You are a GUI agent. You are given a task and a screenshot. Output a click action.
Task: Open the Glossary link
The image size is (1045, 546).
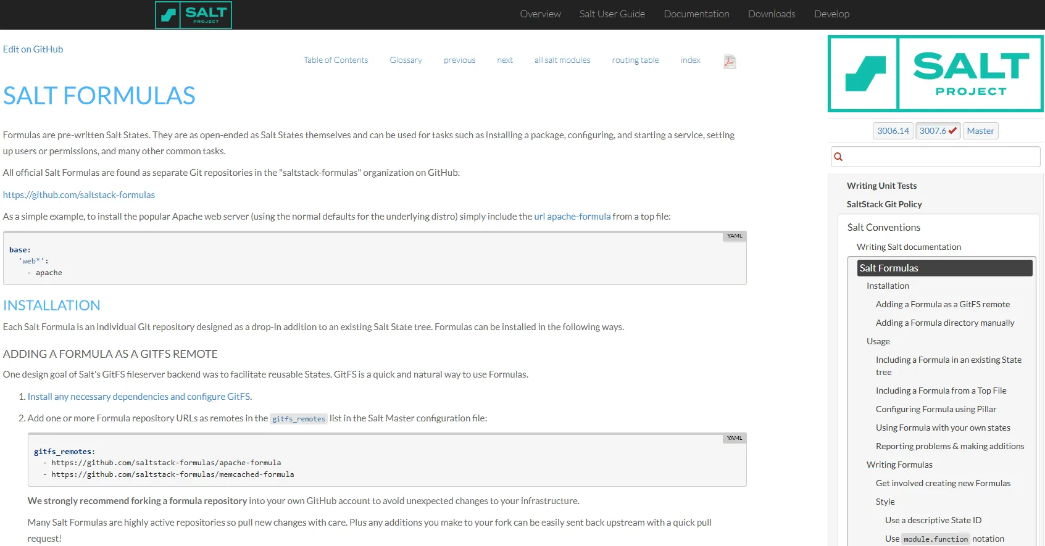pos(406,60)
